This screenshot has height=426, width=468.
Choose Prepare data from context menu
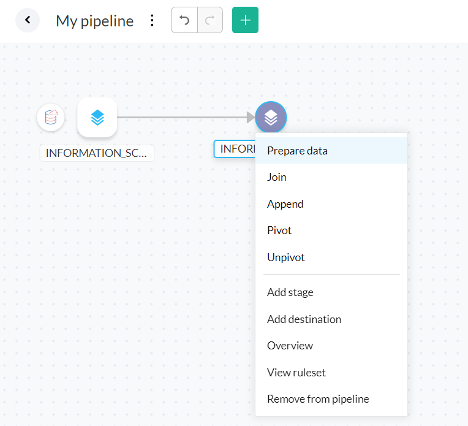tap(297, 151)
